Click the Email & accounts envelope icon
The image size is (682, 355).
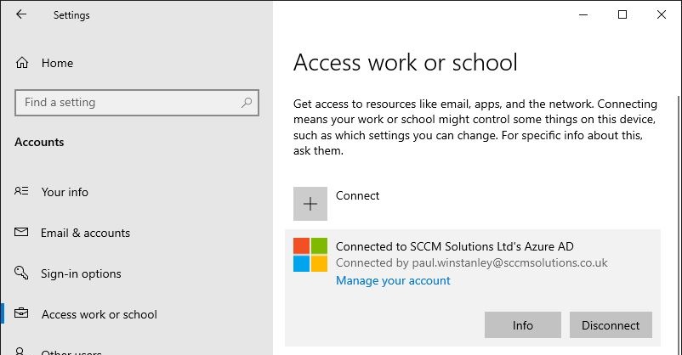22,233
